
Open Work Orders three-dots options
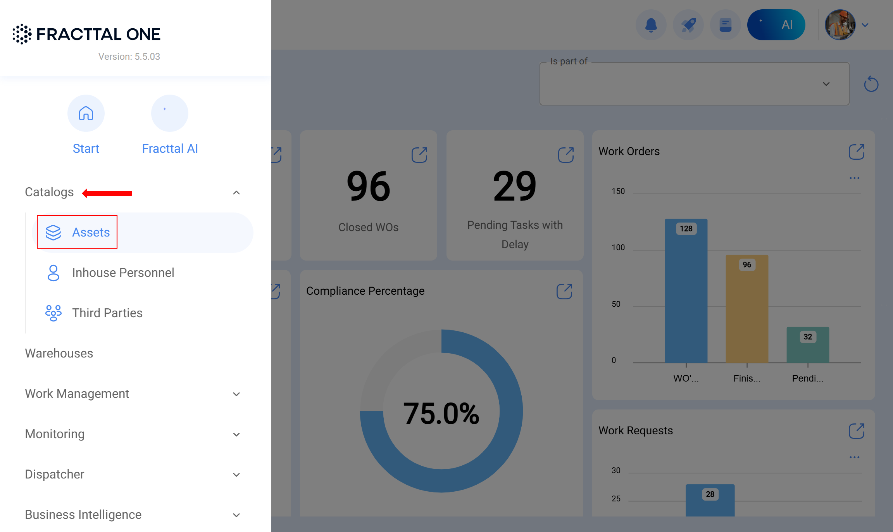coord(854,178)
